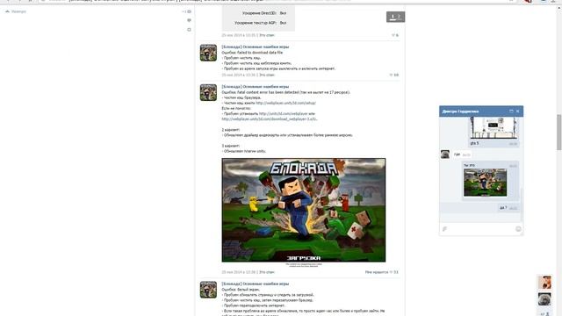
Task: Click the attach icon in chat input
Action: tap(445, 229)
